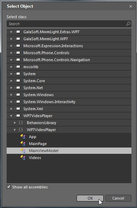Collapse the WP7VideoPlayer assembly node

(x=12, y=116)
